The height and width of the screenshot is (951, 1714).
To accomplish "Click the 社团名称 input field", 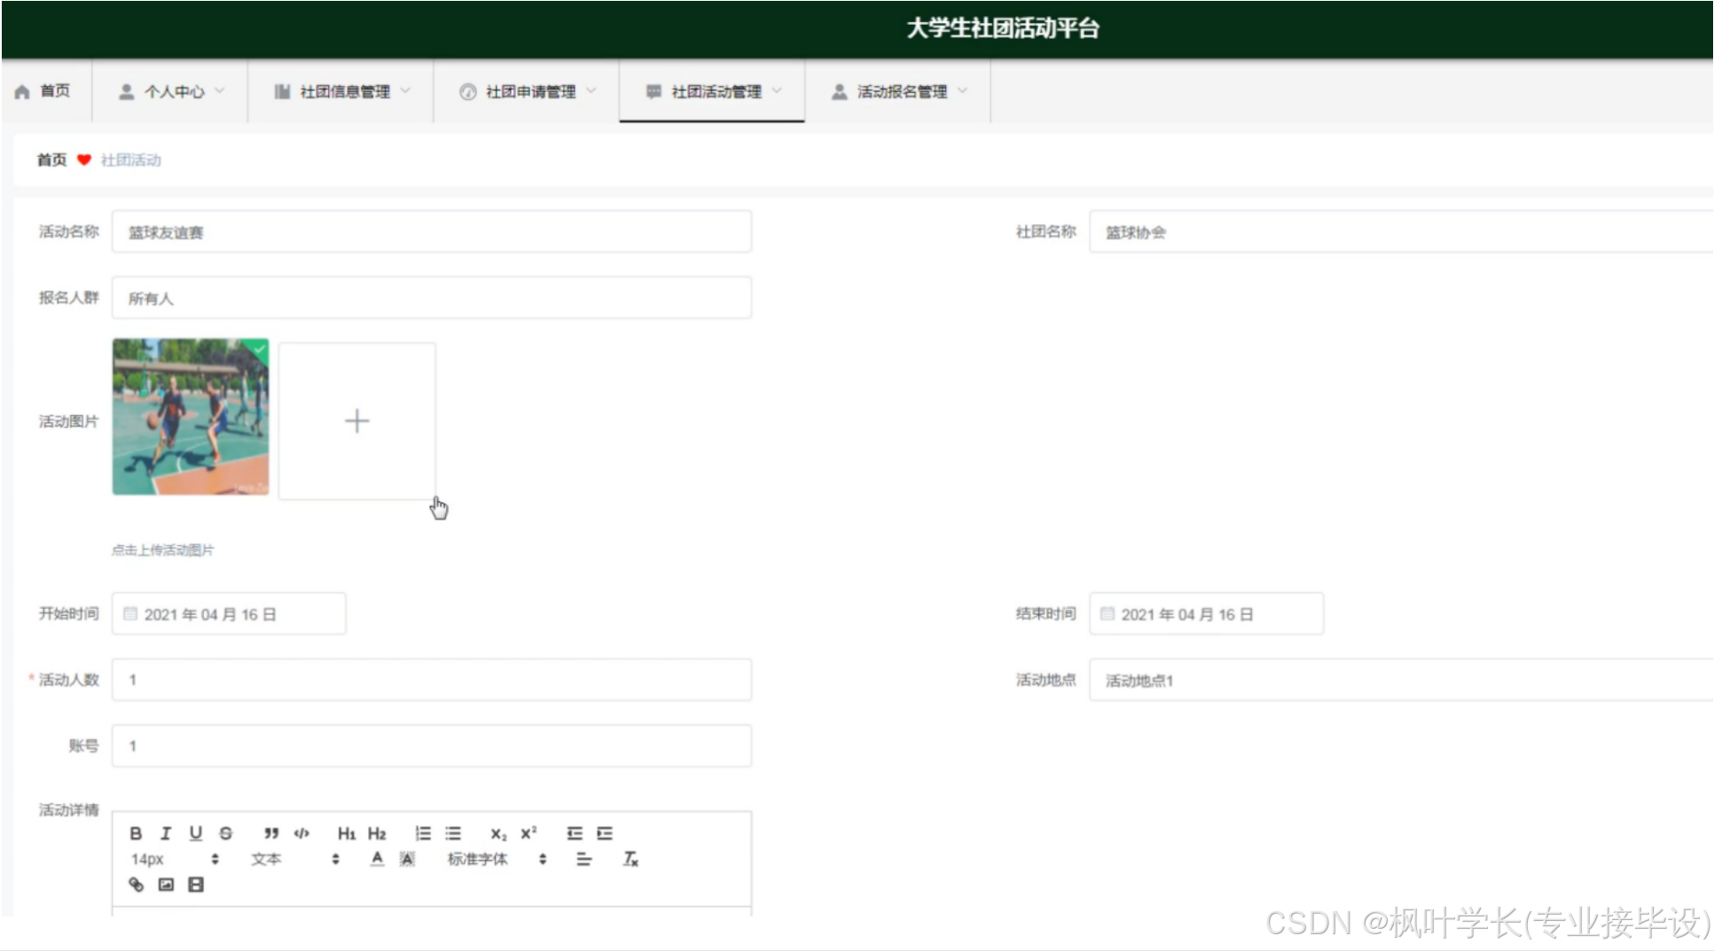I will 1401,232.
